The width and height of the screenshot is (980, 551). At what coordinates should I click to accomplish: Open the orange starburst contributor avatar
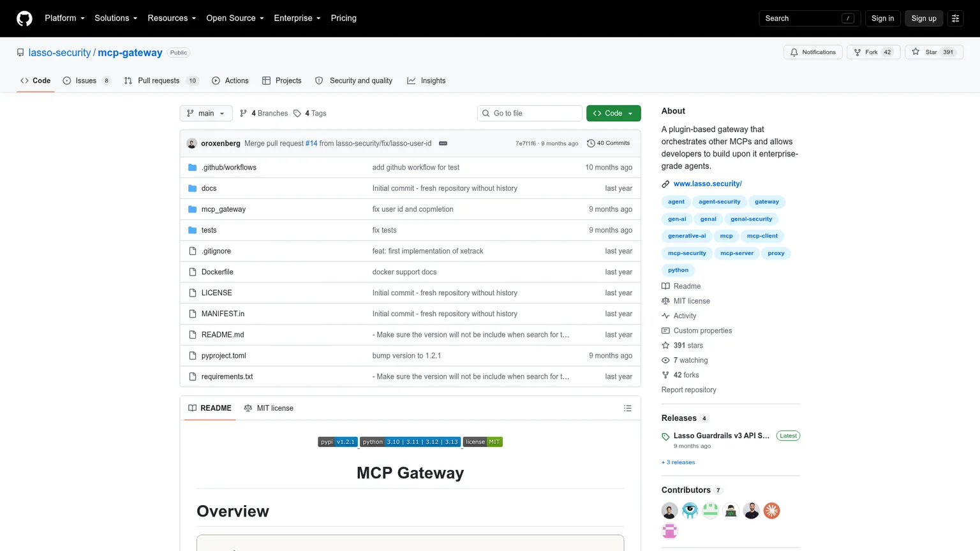pos(771,511)
